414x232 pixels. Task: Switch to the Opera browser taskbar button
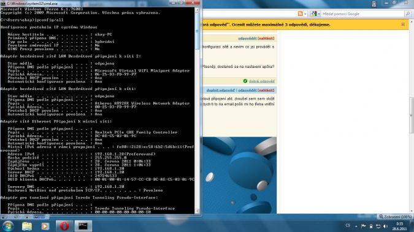coord(64,226)
